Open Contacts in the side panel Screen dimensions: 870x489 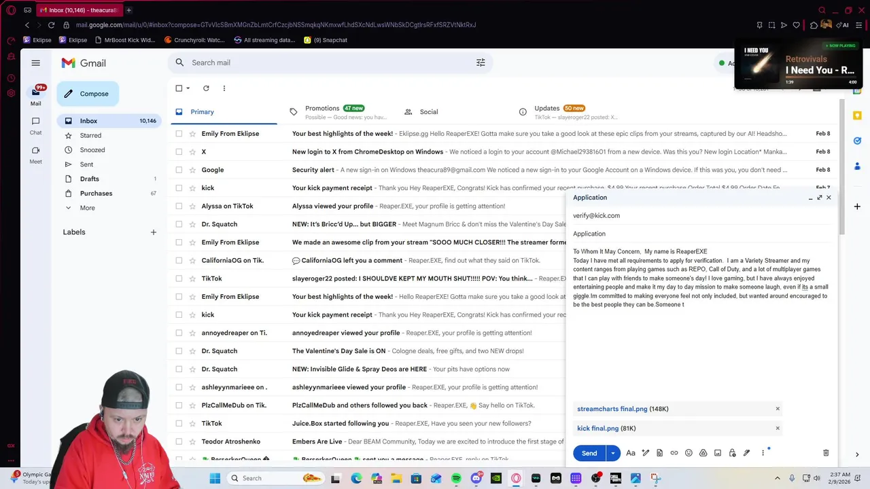point(858,166)
